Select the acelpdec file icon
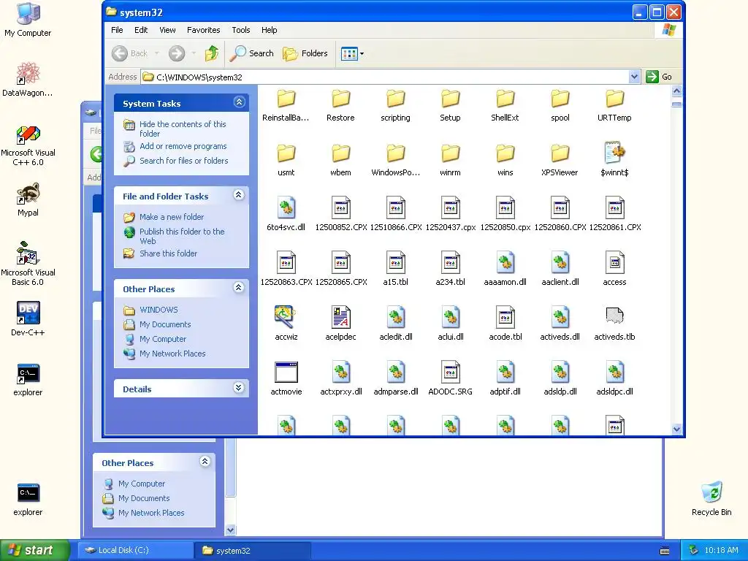The width and height of the screenshot is (748, 561). pyautogui.click(x=341, y=317)
